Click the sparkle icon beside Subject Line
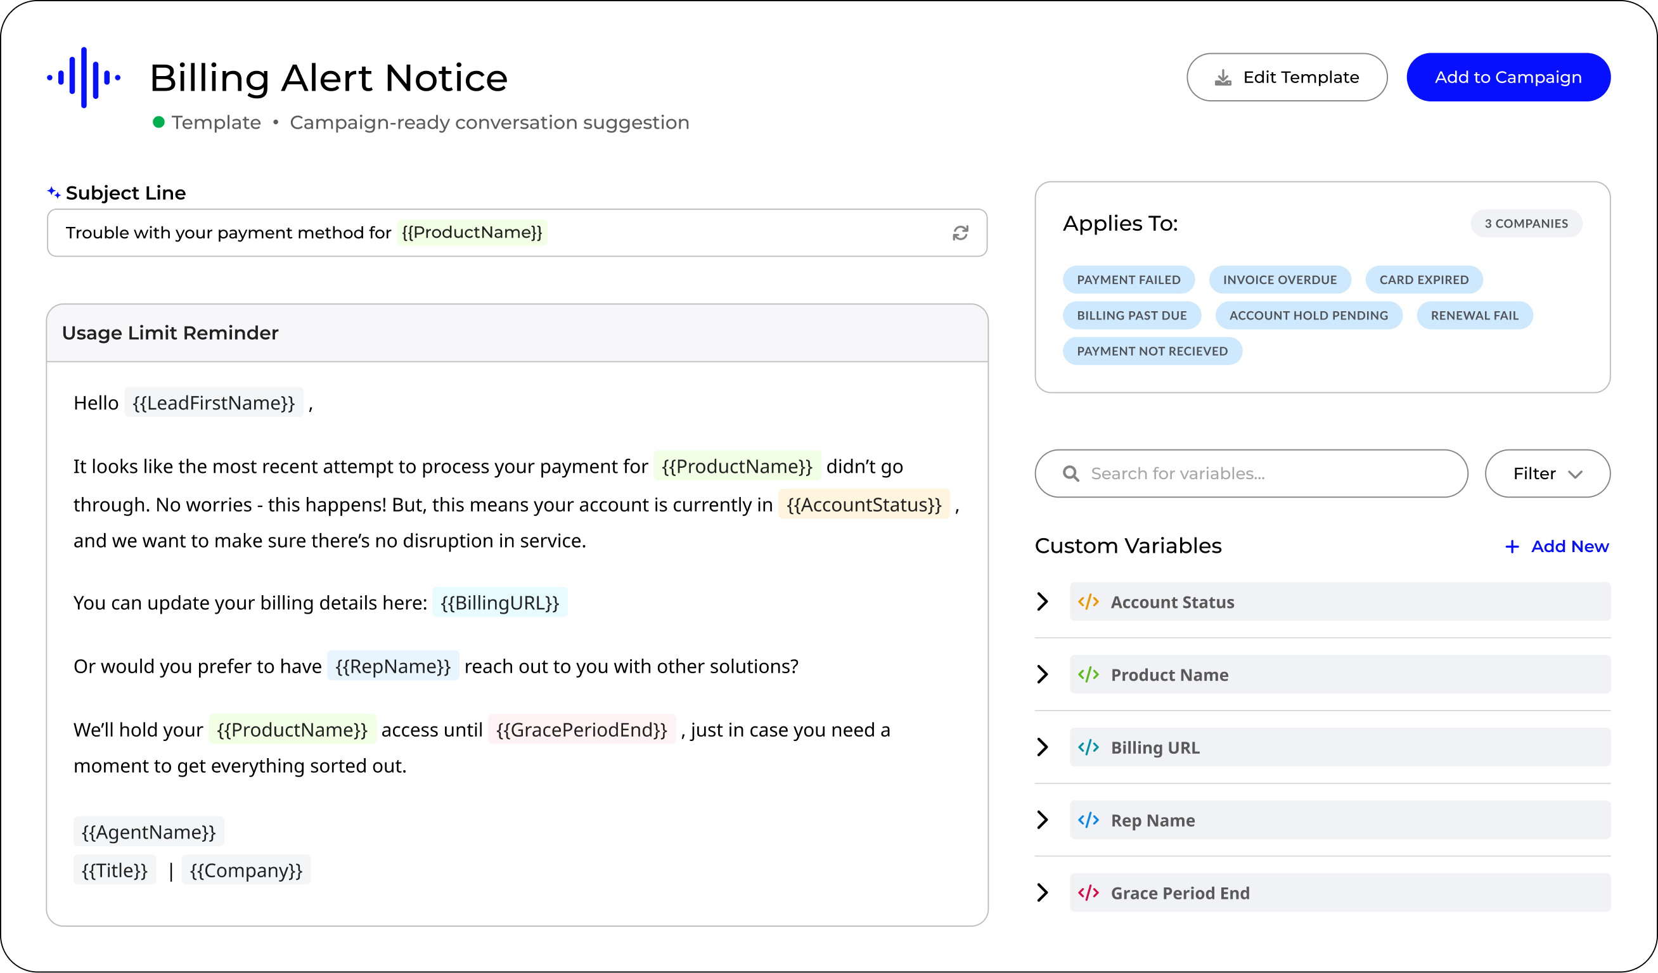 pos(54,192)
